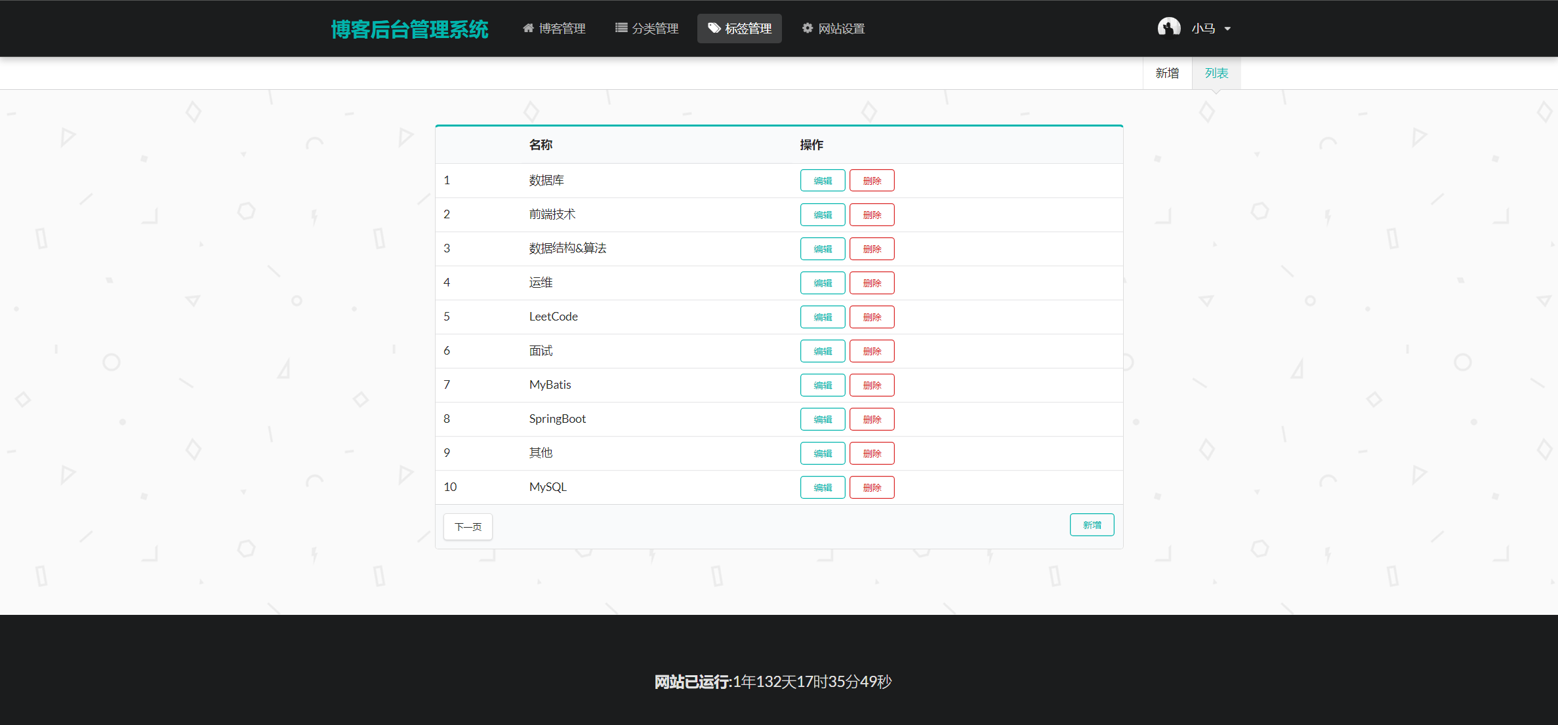
Task: Edit the 面试 tag
Action: 823,351
